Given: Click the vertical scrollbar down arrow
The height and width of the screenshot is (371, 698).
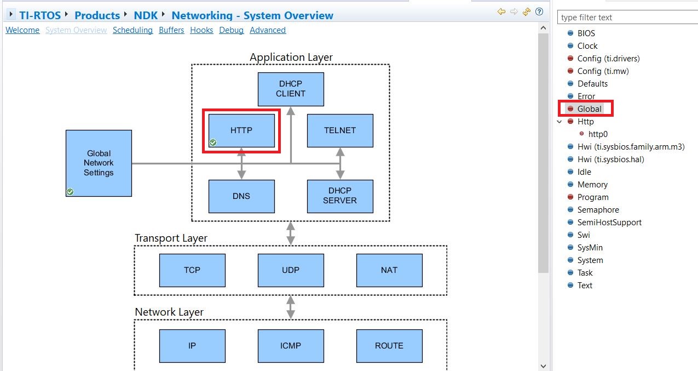Looking at the screenshot, I should pos(543,366).
